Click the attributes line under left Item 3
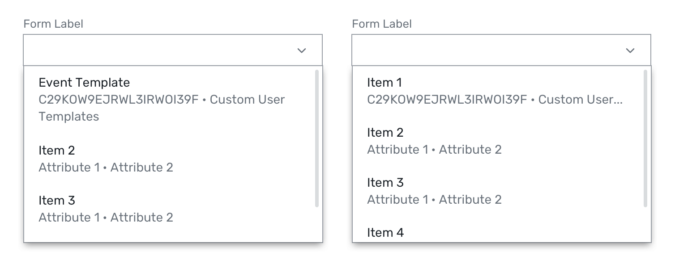The width and height of the screenshot is (675, 260). click(x=106, y=218)
